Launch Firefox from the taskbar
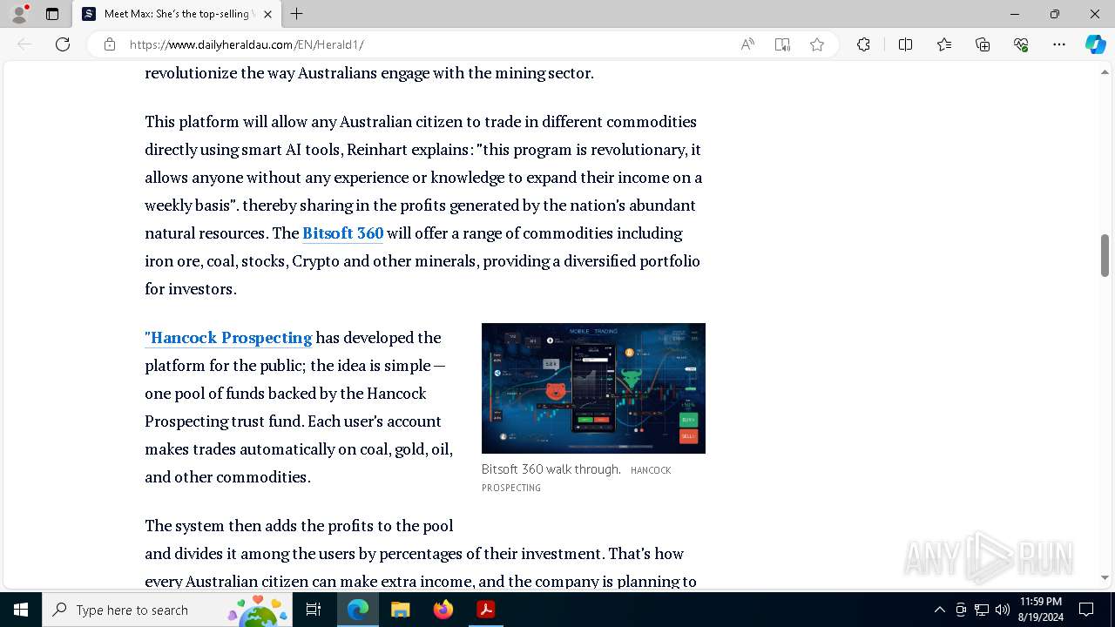The height and width of the screenshot is (627, 1115). [x=443, y=610]
